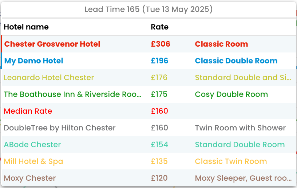Select Leonardo Hotel Chester name
This screenshot has height=188, width=297.
point(49,78)
